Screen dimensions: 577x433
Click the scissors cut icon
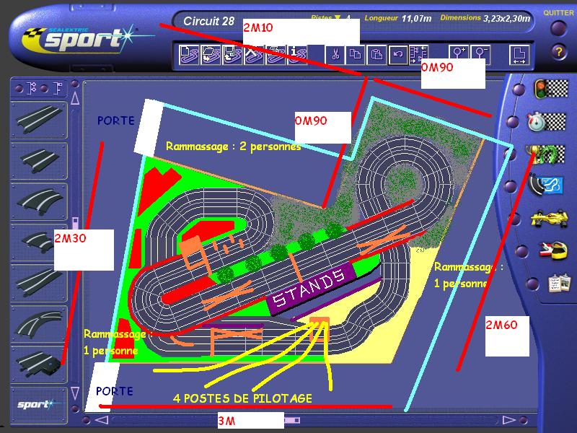click(335, 54)
